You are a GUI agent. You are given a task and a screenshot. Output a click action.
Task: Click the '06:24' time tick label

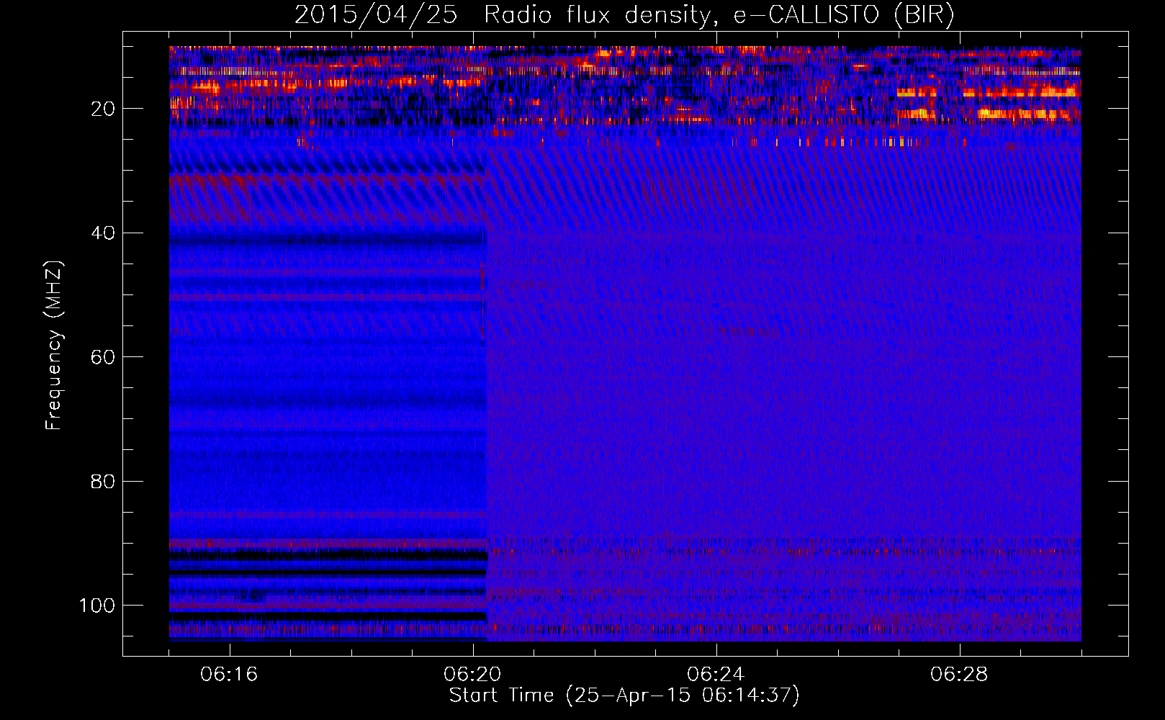[716, 674]
